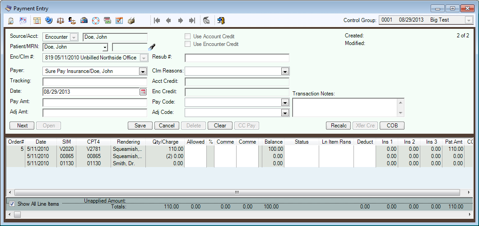
Task: Click the Adj Amt input field
Action: (x=95, y=113)
